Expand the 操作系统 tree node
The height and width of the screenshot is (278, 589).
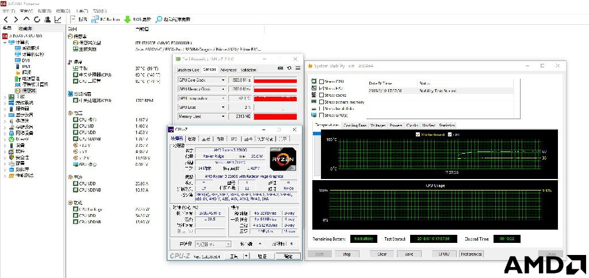coord(5,103)
